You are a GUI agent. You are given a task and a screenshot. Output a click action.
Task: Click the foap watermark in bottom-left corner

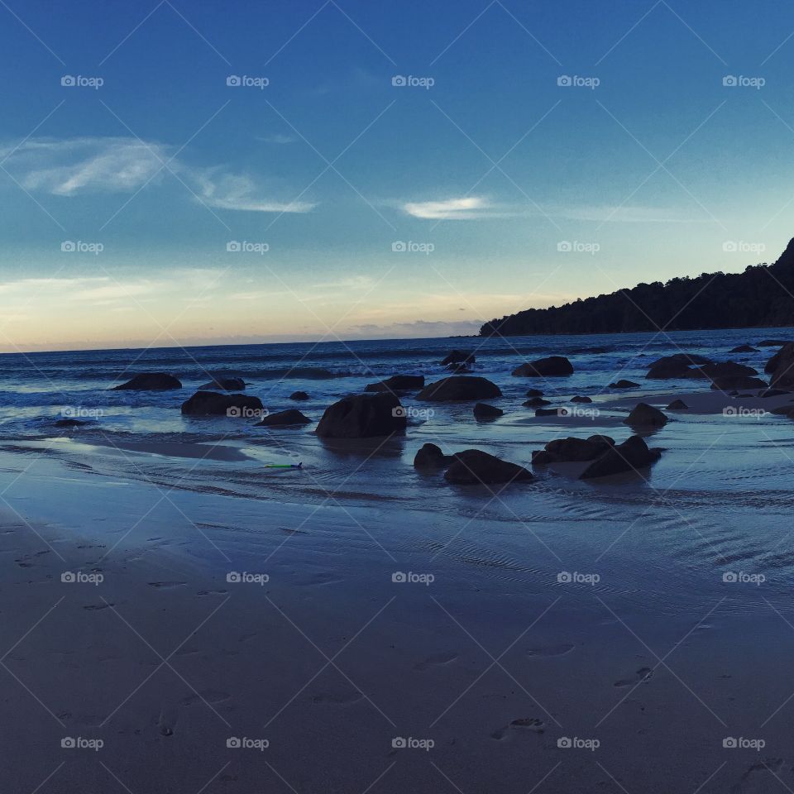(82, 744)
